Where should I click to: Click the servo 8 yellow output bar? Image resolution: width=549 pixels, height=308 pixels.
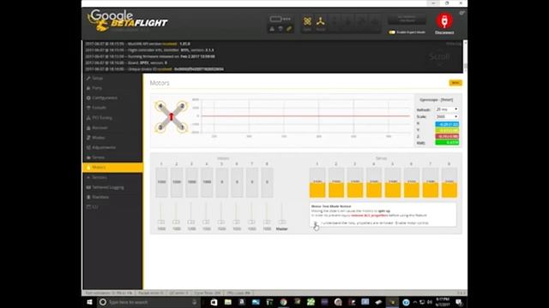449,190
